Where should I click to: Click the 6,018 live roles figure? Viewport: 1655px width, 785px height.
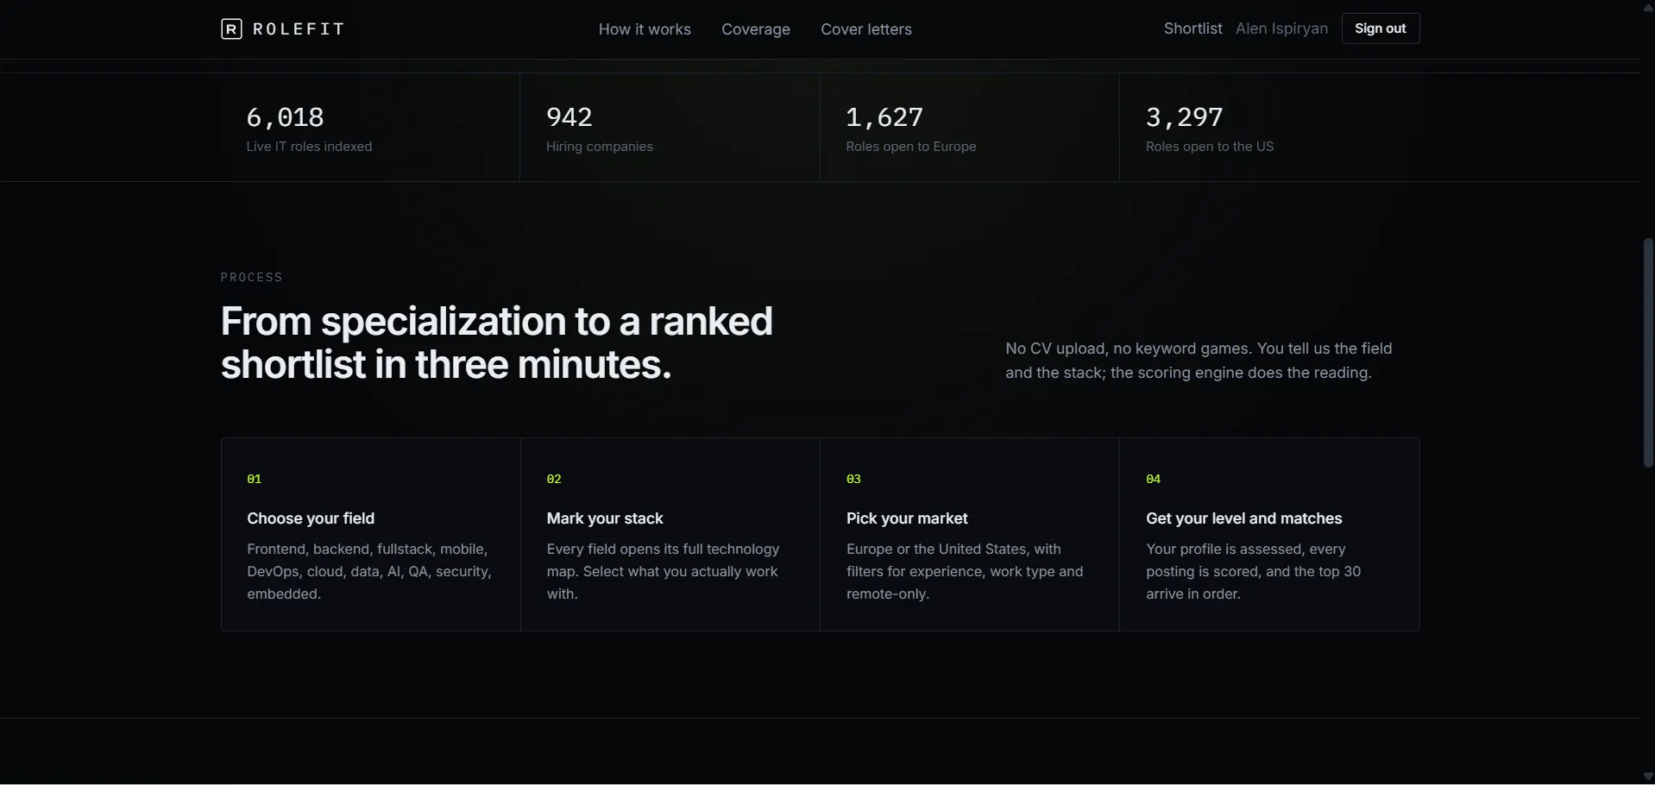[x=285, y=116]
